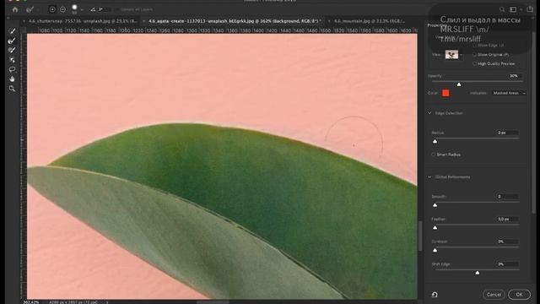
Task: Reset the workspace with the undo-arrow icon
Action: click(435, 295)
